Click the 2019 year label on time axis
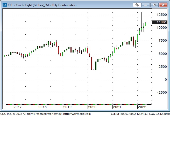Image resolution: width=170 pixels, height=143 pixels. (x=67, y=107)
